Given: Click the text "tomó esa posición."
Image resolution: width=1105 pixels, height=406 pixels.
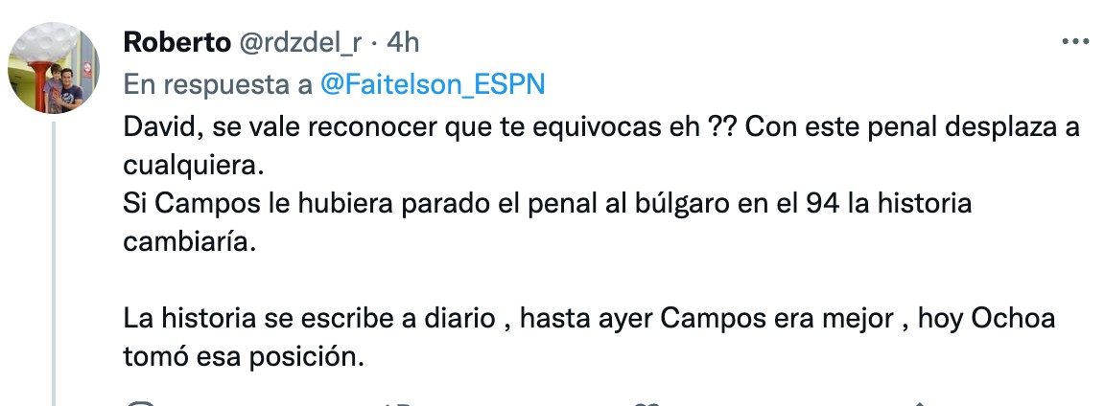Looking at the screenshot, I should click(246, 355).
